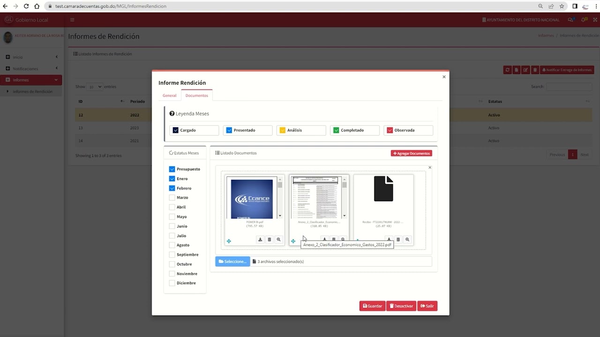Click Informes breadcrumb link

coord(546,36)
